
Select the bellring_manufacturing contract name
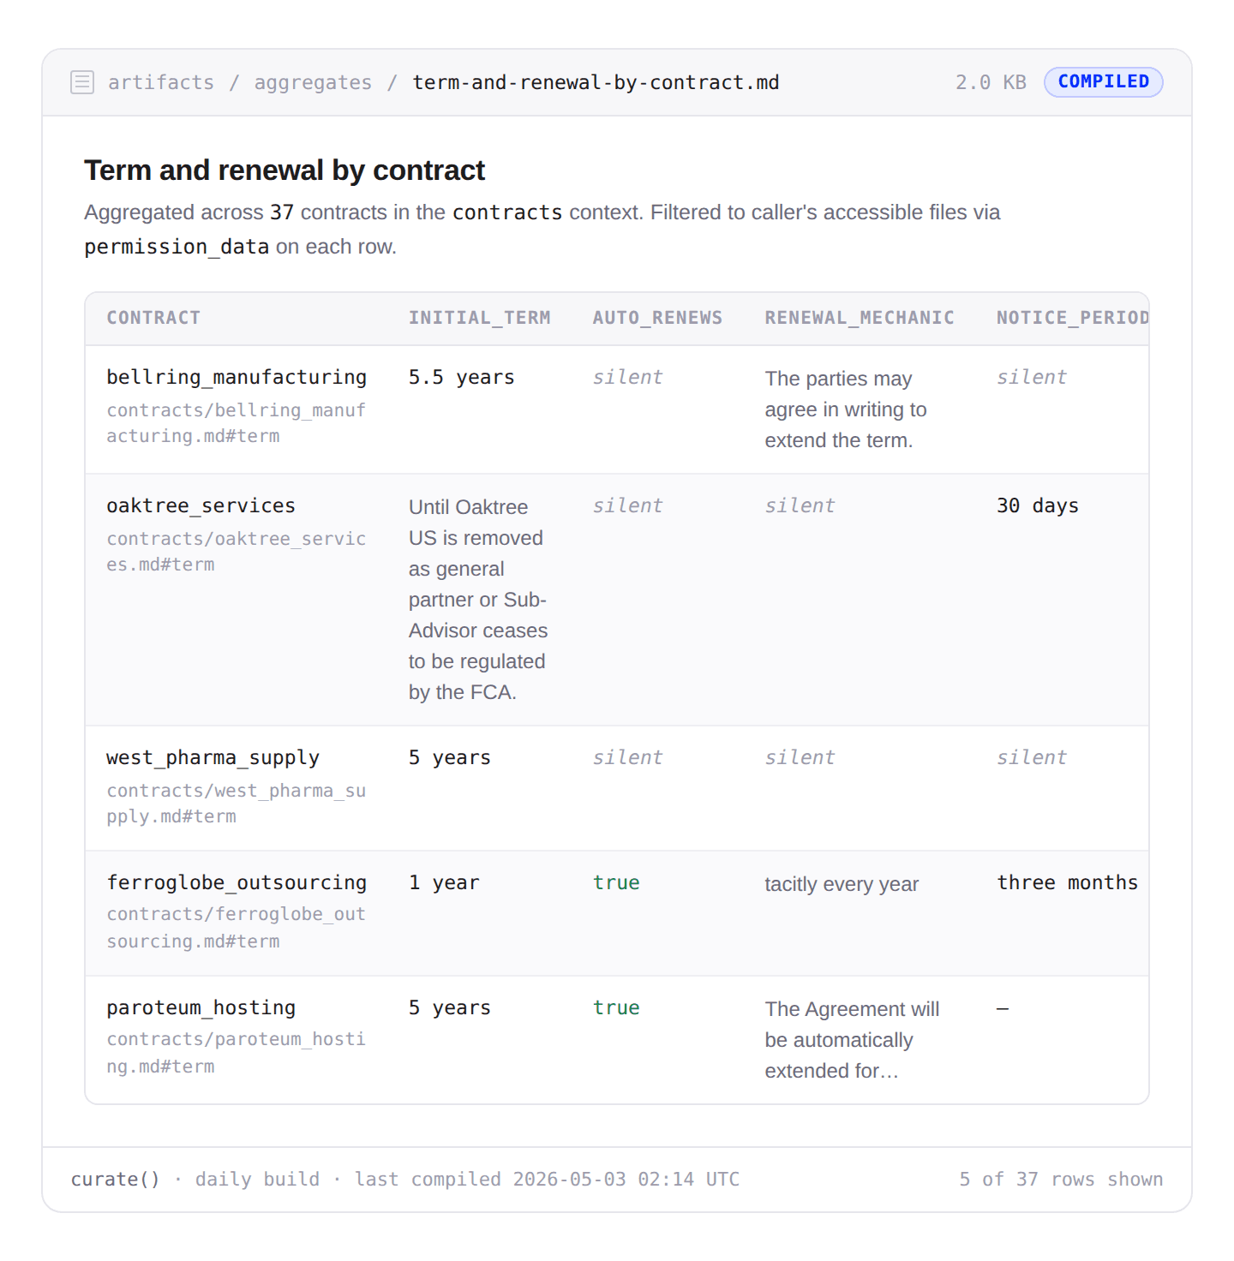point(237,377)
